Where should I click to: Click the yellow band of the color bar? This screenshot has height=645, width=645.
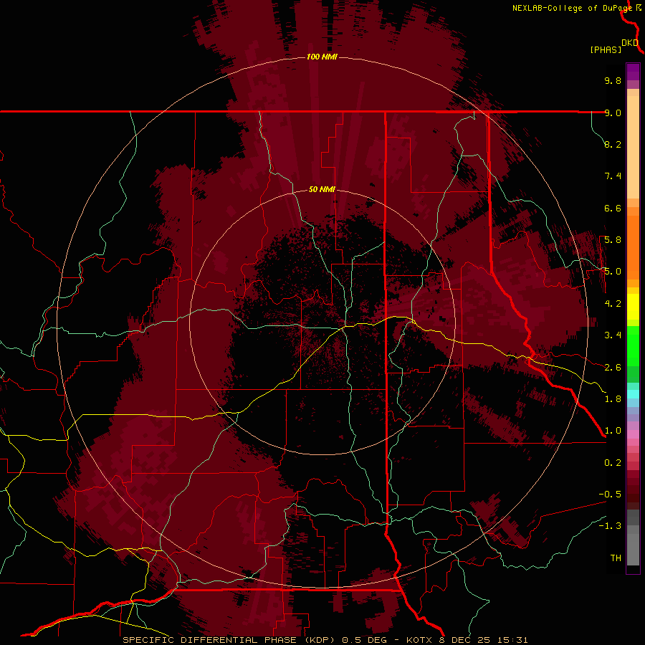(633, 307)
